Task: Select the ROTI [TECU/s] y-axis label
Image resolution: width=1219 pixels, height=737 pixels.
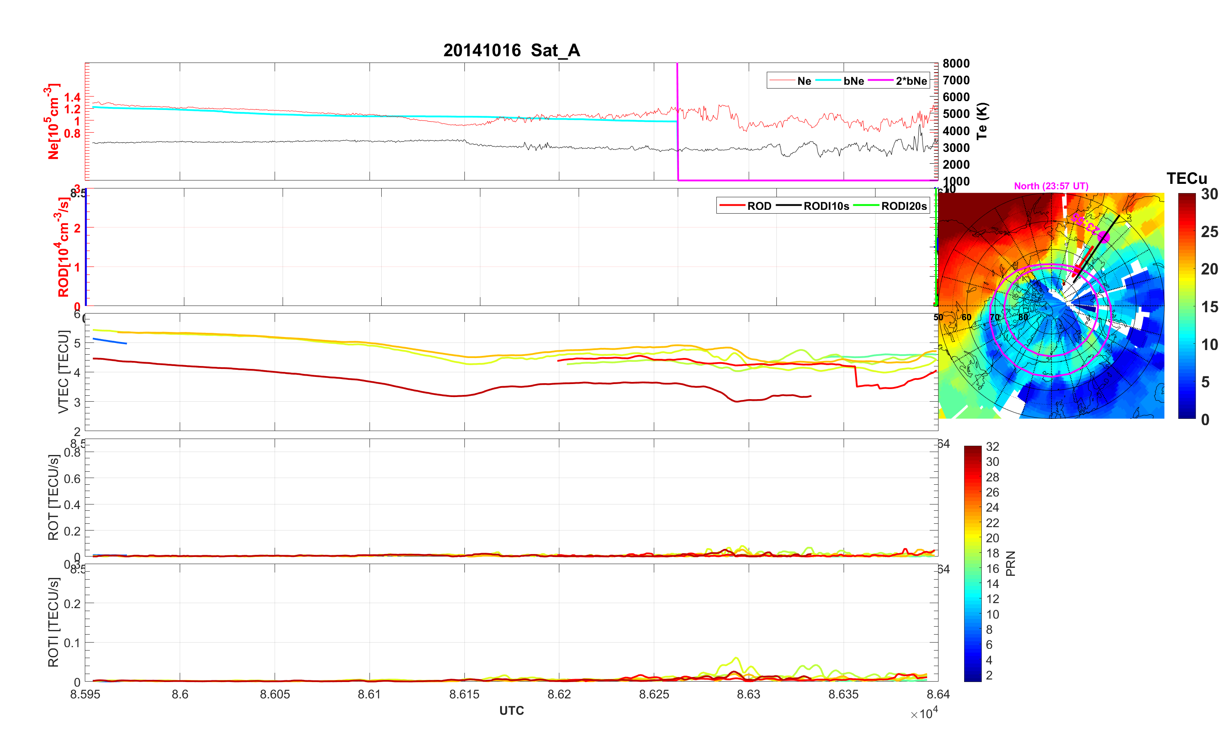Action: 53,622
